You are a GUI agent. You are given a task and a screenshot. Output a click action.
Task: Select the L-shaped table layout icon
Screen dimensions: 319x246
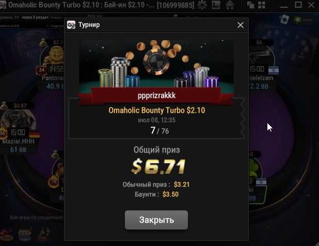(216, 5)
